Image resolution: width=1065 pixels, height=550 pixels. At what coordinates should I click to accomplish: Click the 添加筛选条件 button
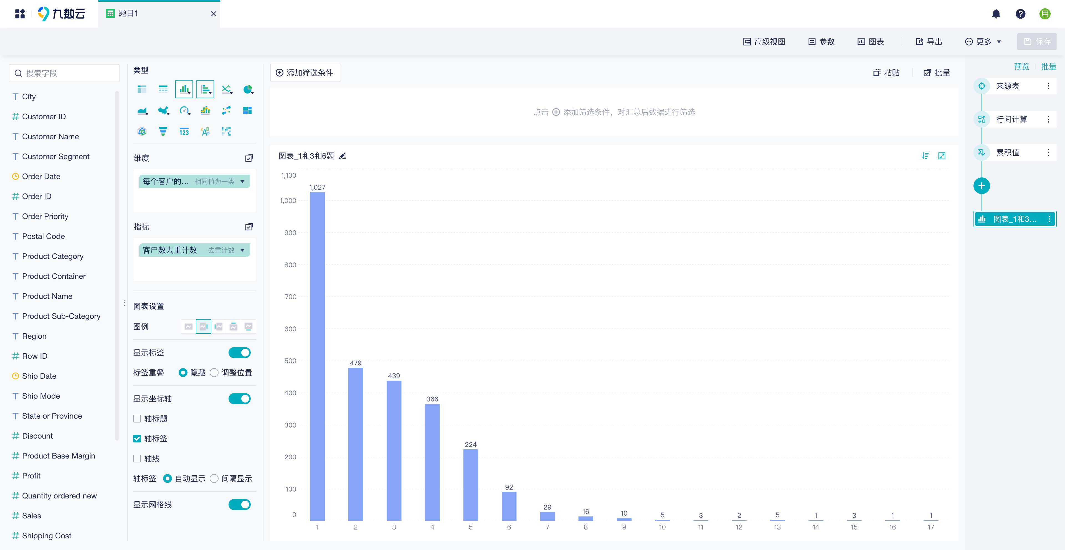(x=305, y=73)
